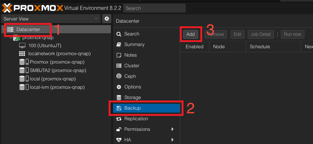
Task: Select the SMBJTA2 storage icon
Action: pos(24,71)
